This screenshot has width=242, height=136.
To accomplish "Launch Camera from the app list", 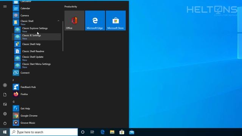I will (37, 15).
